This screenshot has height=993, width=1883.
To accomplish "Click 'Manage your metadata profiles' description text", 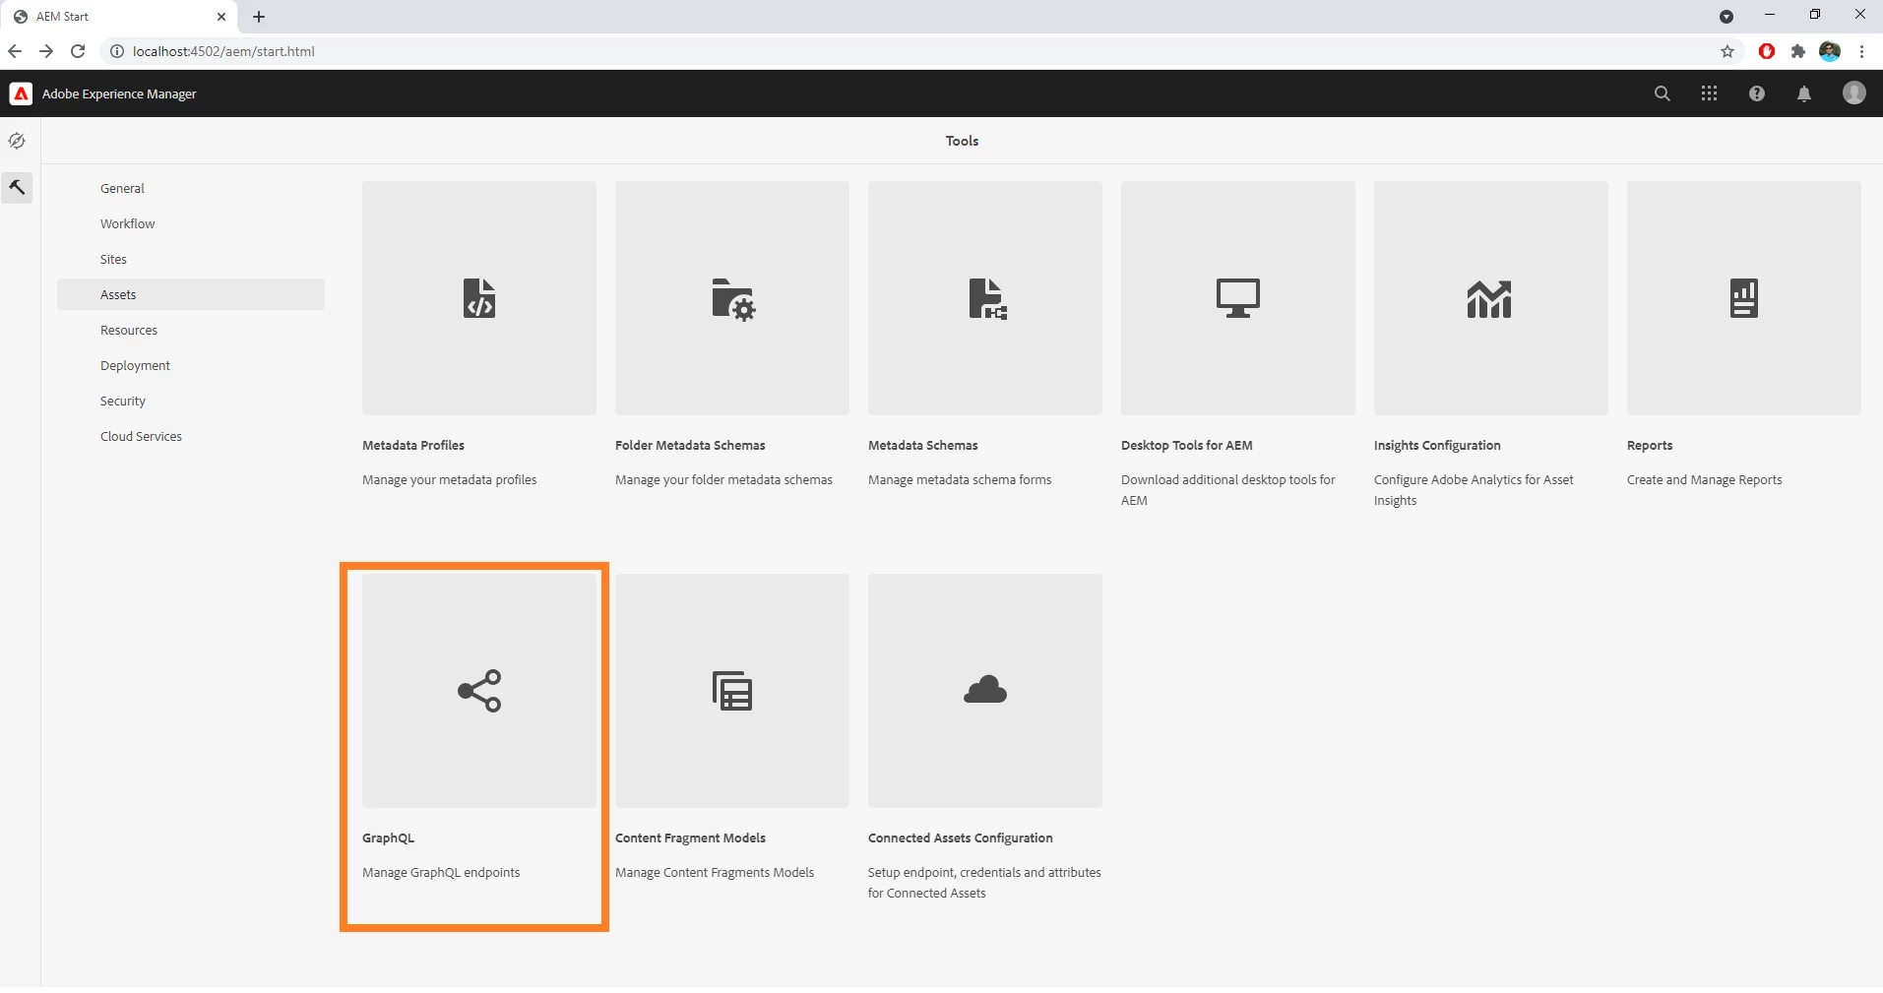I will pyautogui.click(x=450, y=479).
